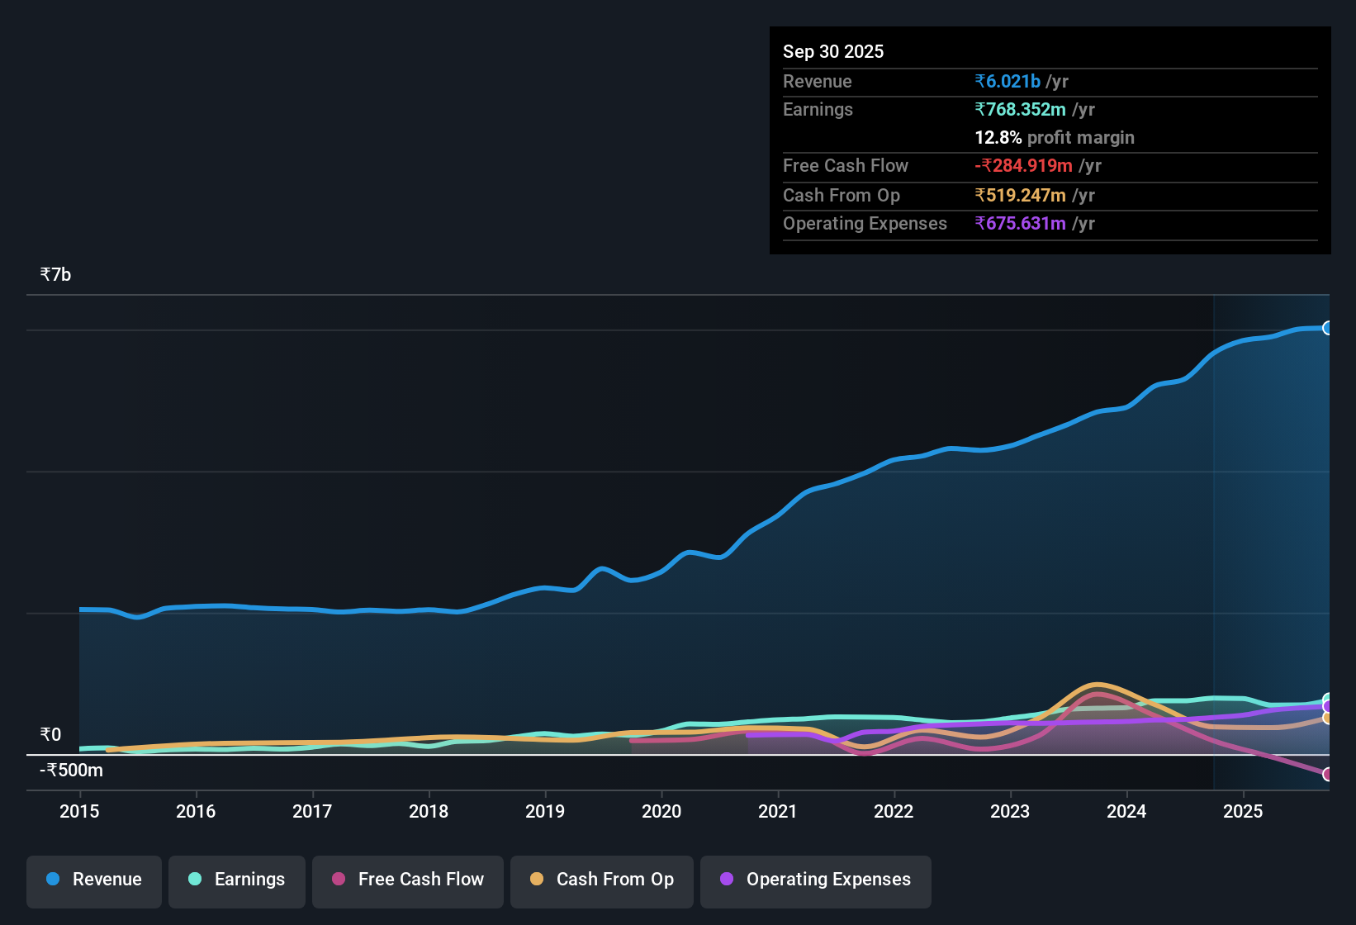The width and height of the screenshot is (1356, 925).
Task: Collapse the Free Cash Flow legend entry
Action: point(407,880)
